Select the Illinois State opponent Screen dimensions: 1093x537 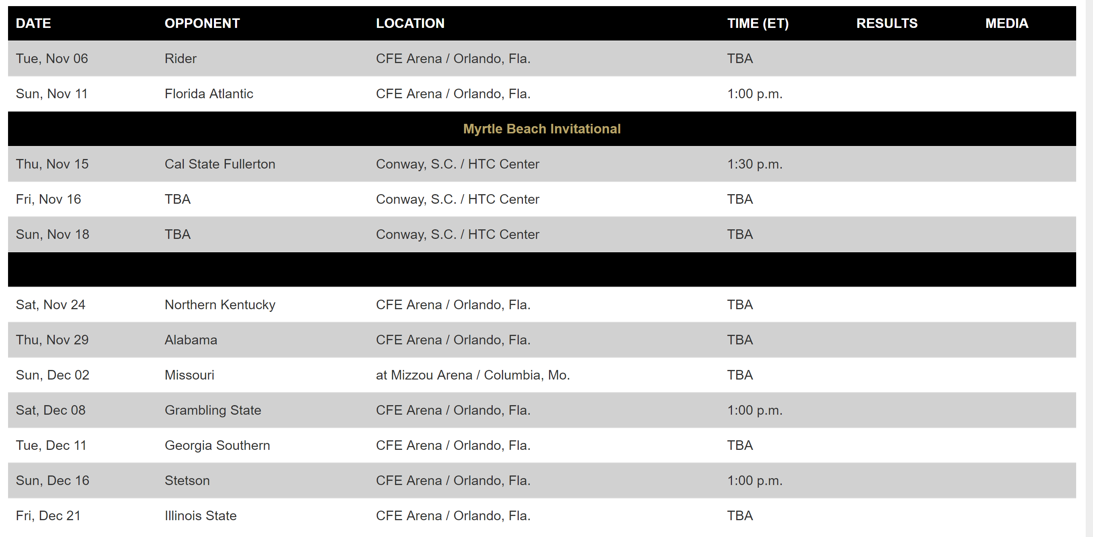200,515
